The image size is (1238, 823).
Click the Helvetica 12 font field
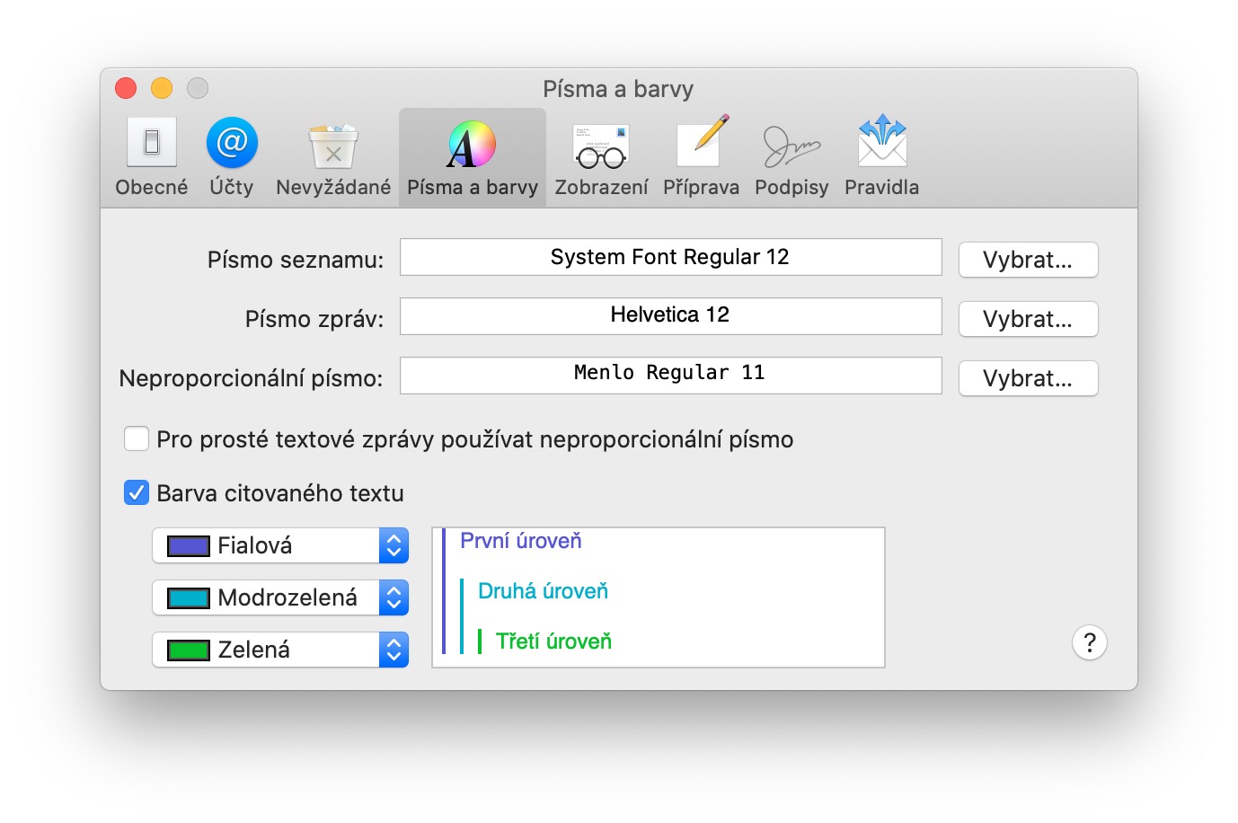(x=670, y=315)
